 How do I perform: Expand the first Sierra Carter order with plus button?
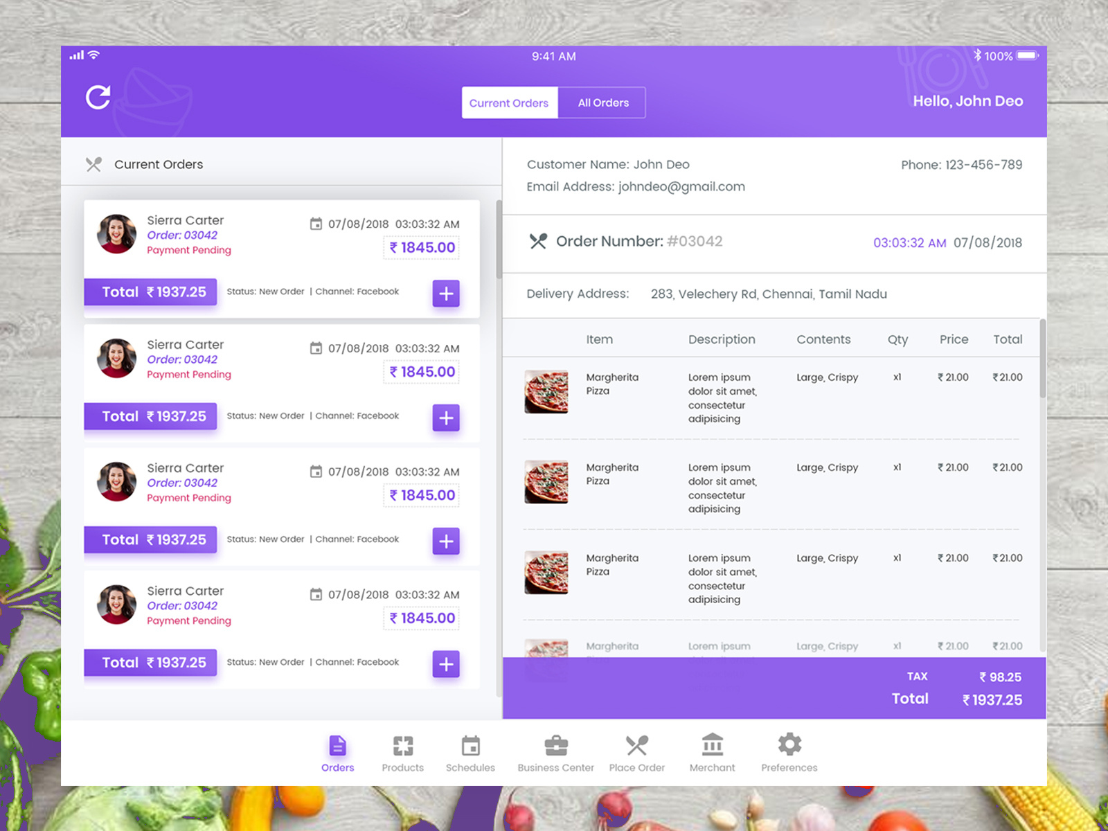(x=446, y=294)
